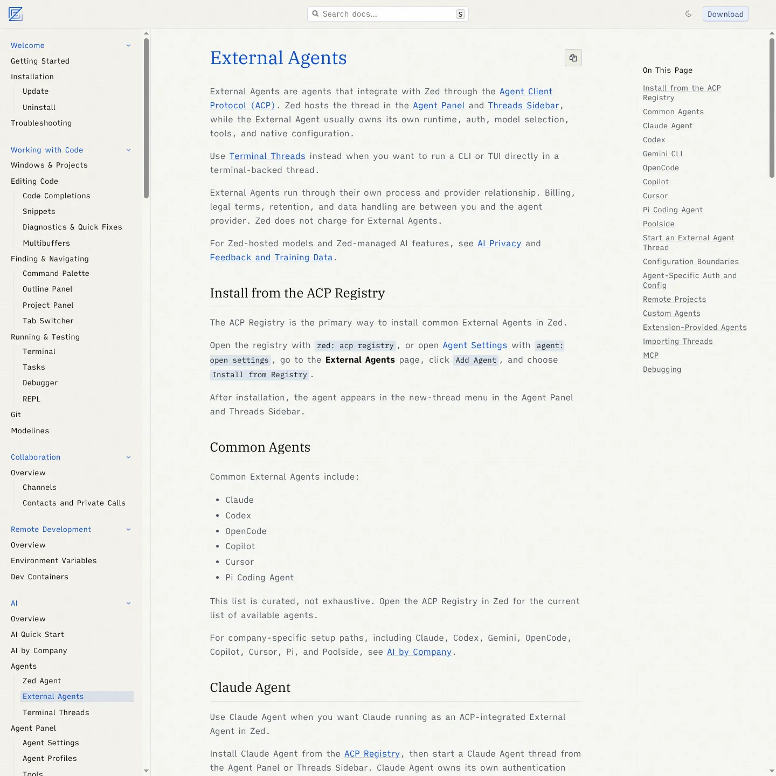Click the Download button
Image resolution: width=776 pixels, height=776 pixels.
click(x=725, y=14)
